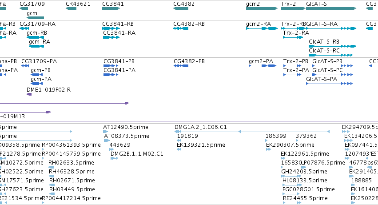Click the DME1-019F02.R purple feature glyph
The width and height of the screenshot is (378, 205).
[x=29, y=94]
